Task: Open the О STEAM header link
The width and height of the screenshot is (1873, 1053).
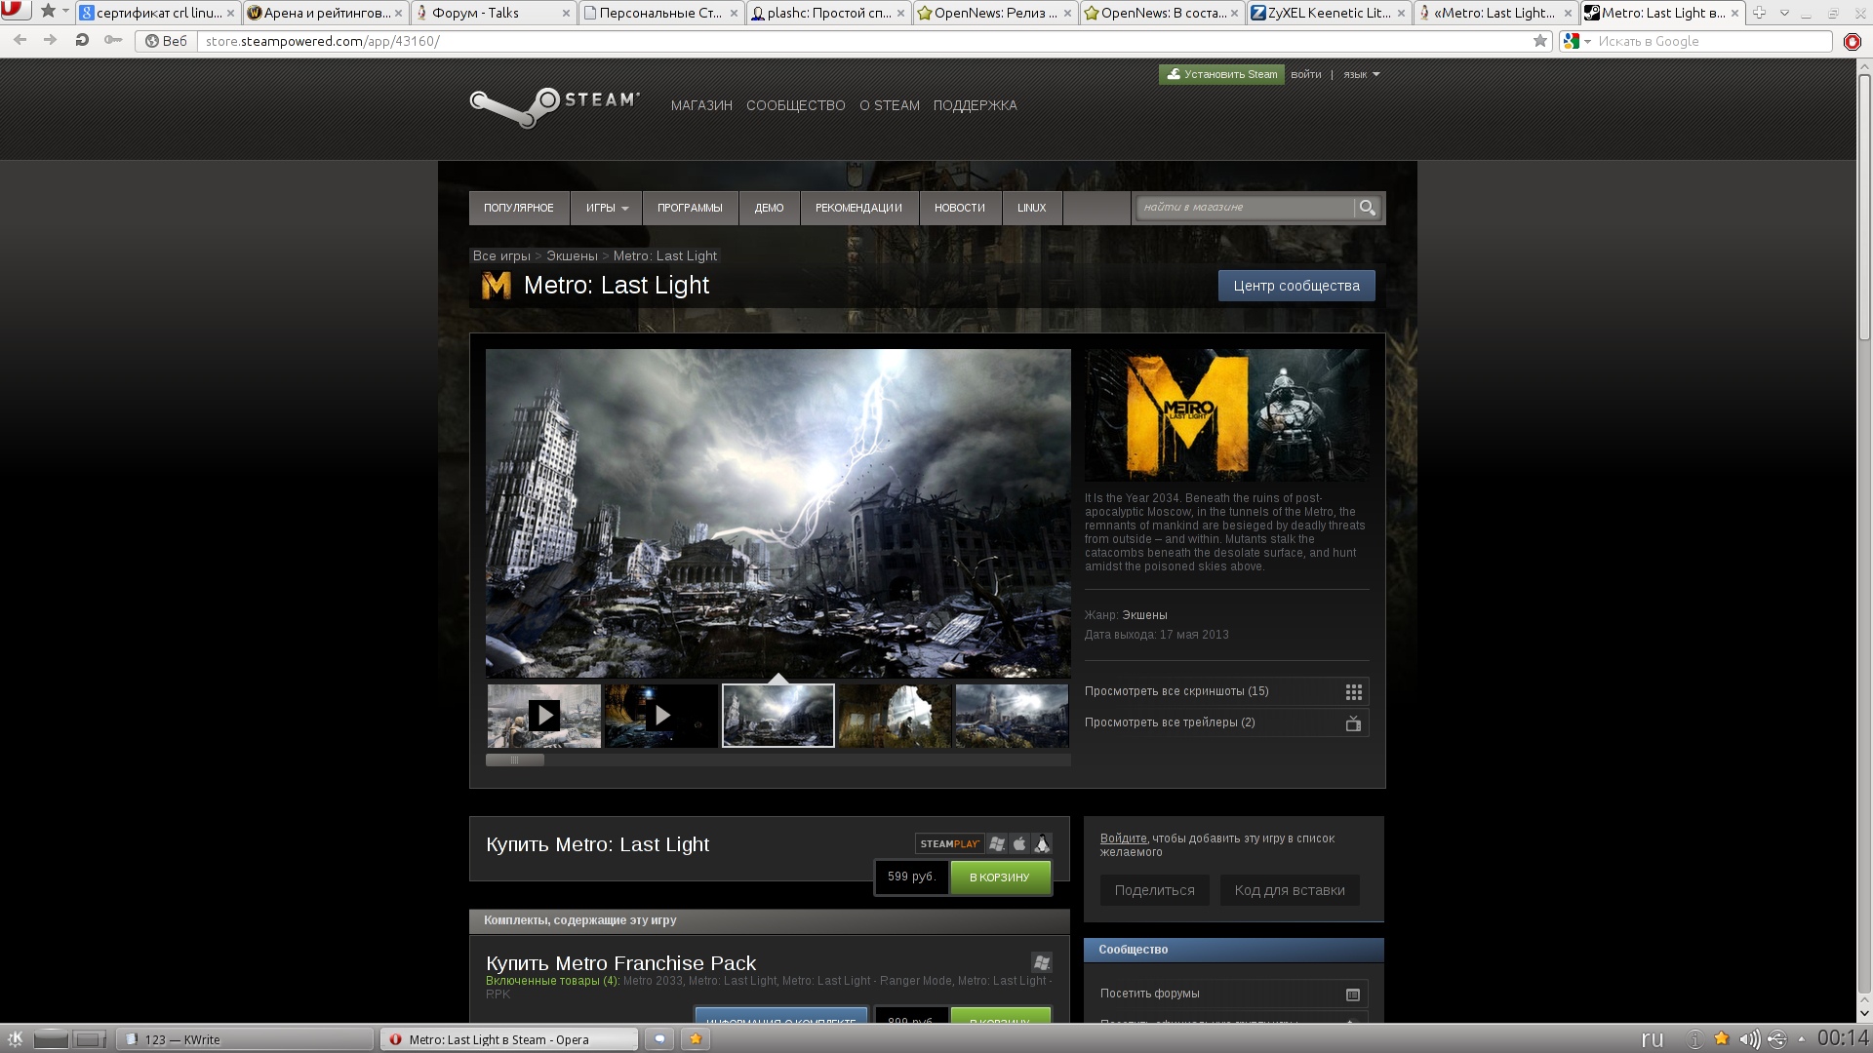Action: (890, 105)
